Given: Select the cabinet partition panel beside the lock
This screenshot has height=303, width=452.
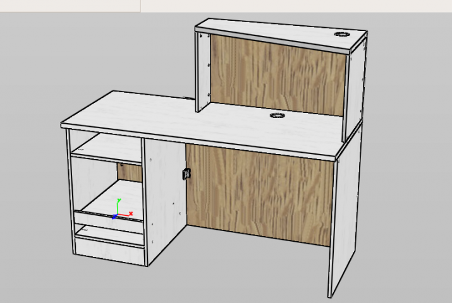Looking at the screenshot, I should [x=166, y=199].
